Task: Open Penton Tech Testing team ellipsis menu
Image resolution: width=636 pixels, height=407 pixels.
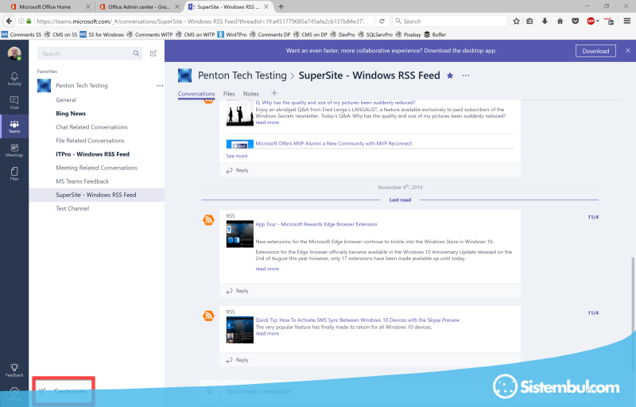Action: pos(160,86)
